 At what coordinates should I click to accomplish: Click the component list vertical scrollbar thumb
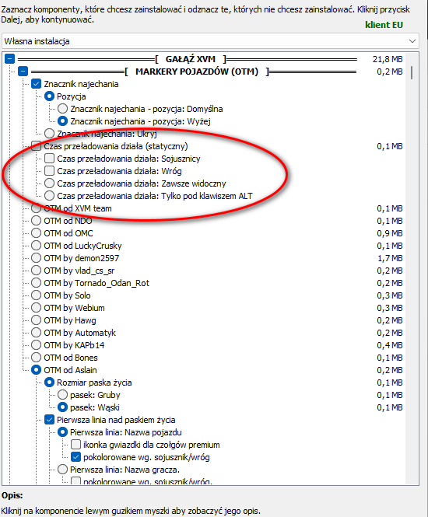pyautogui.click(x=412, y=73)
